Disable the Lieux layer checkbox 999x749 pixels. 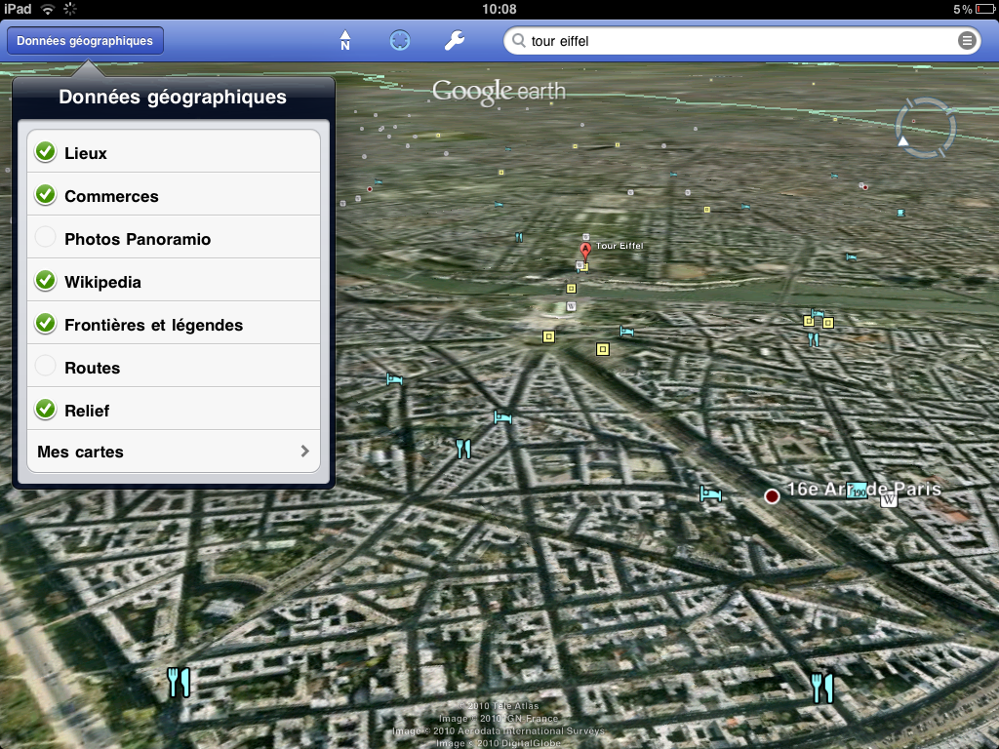(45, 151)
